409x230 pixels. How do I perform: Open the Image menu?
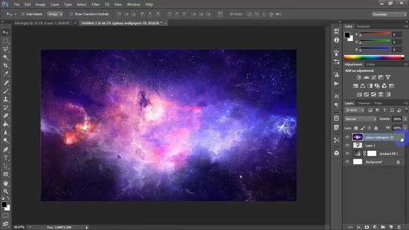pos(40,4)
